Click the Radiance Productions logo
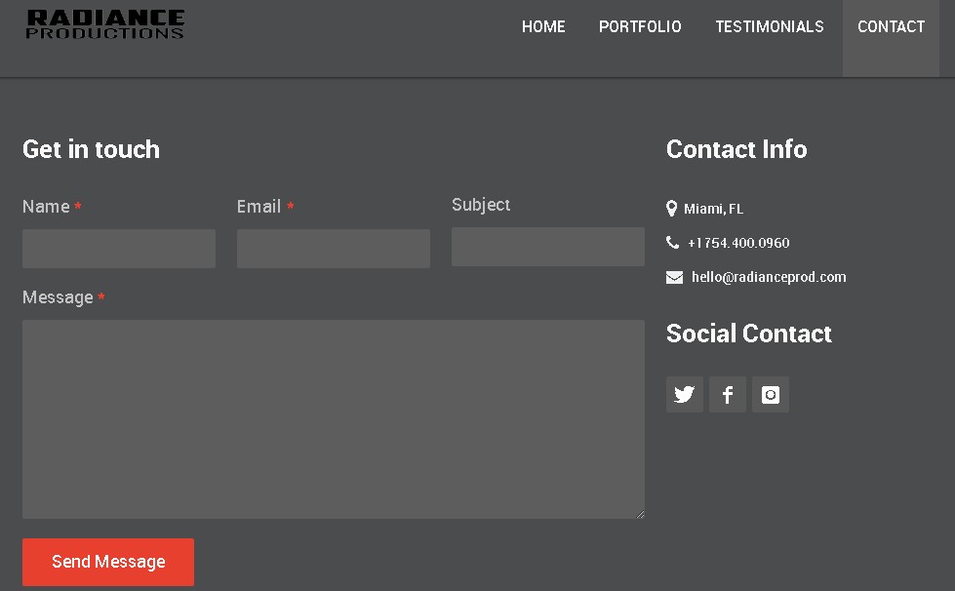Viewport: 955px width, 591px height. (104, 24)
